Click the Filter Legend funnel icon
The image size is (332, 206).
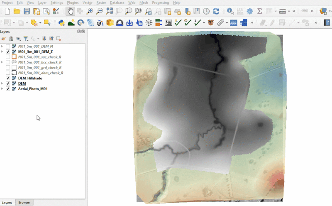pyautogui.click(x=26, y=38)
